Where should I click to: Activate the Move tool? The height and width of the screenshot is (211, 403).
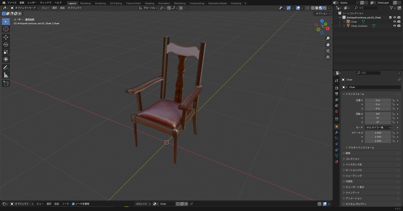[x=6, y=37]
